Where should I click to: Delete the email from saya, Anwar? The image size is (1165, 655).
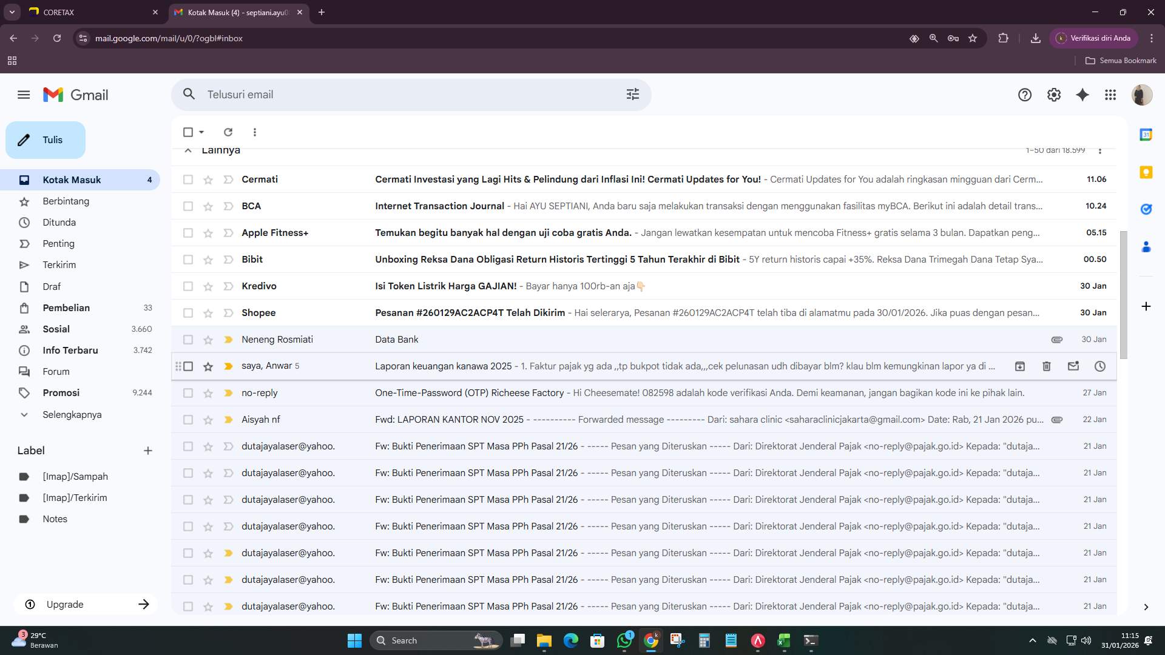click(1047, 366)
